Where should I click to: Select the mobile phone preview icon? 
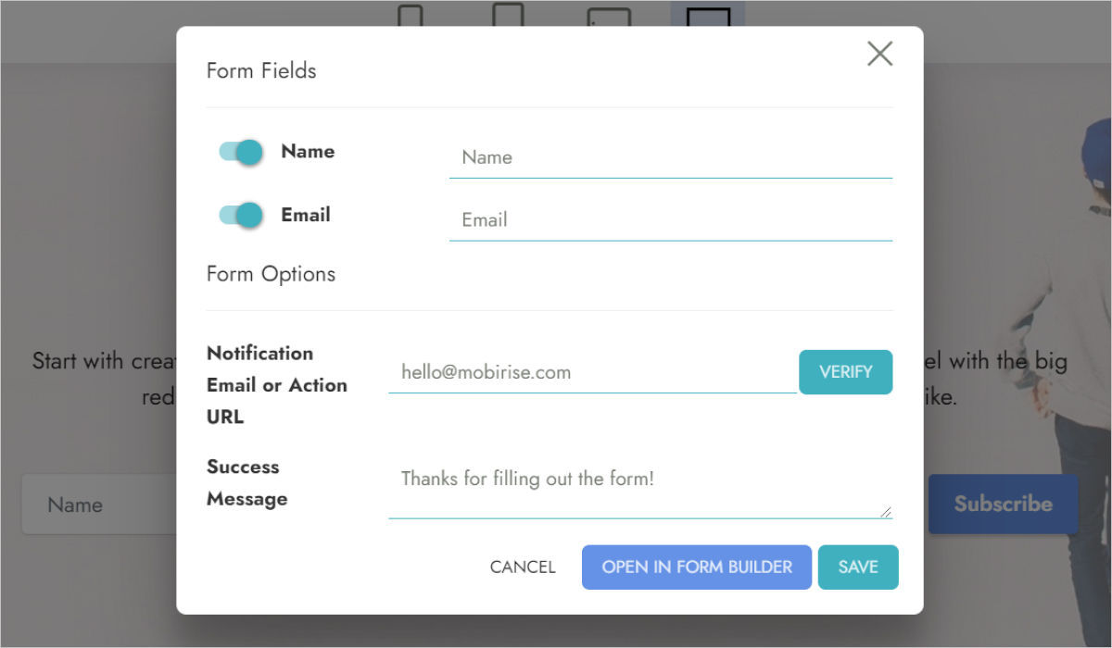pyautogui.click(x=410, y=16)
